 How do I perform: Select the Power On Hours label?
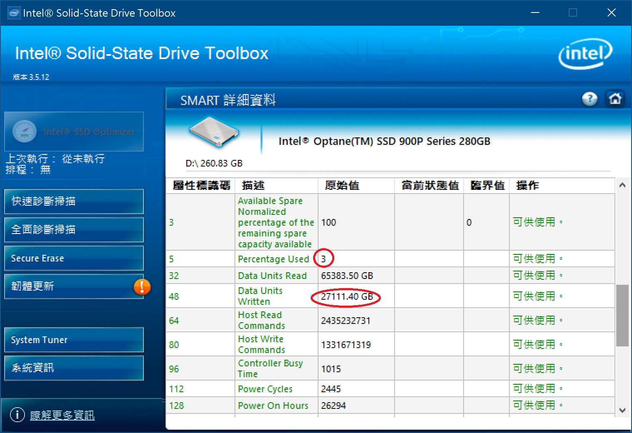coord(273,406)
